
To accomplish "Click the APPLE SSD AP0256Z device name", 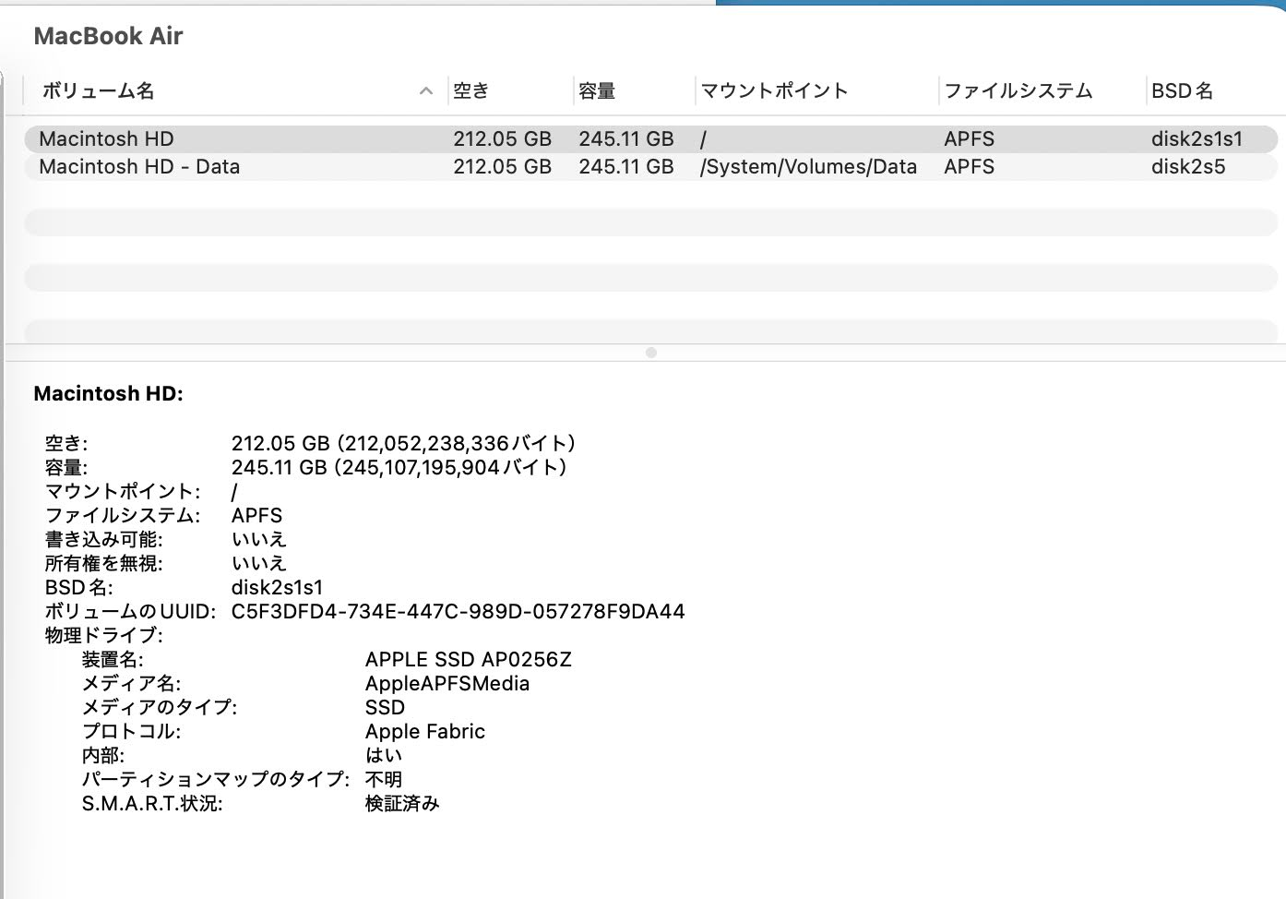I will 469,659.
